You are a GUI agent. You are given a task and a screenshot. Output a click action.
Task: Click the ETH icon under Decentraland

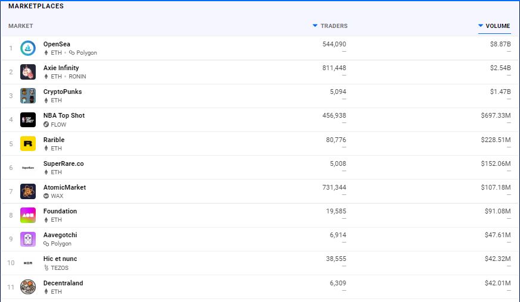(x=46, y=292)
